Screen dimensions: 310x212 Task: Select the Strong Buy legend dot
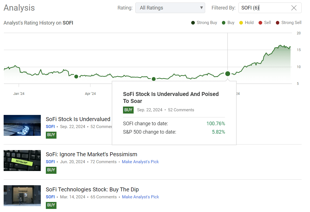coord(193,23)
